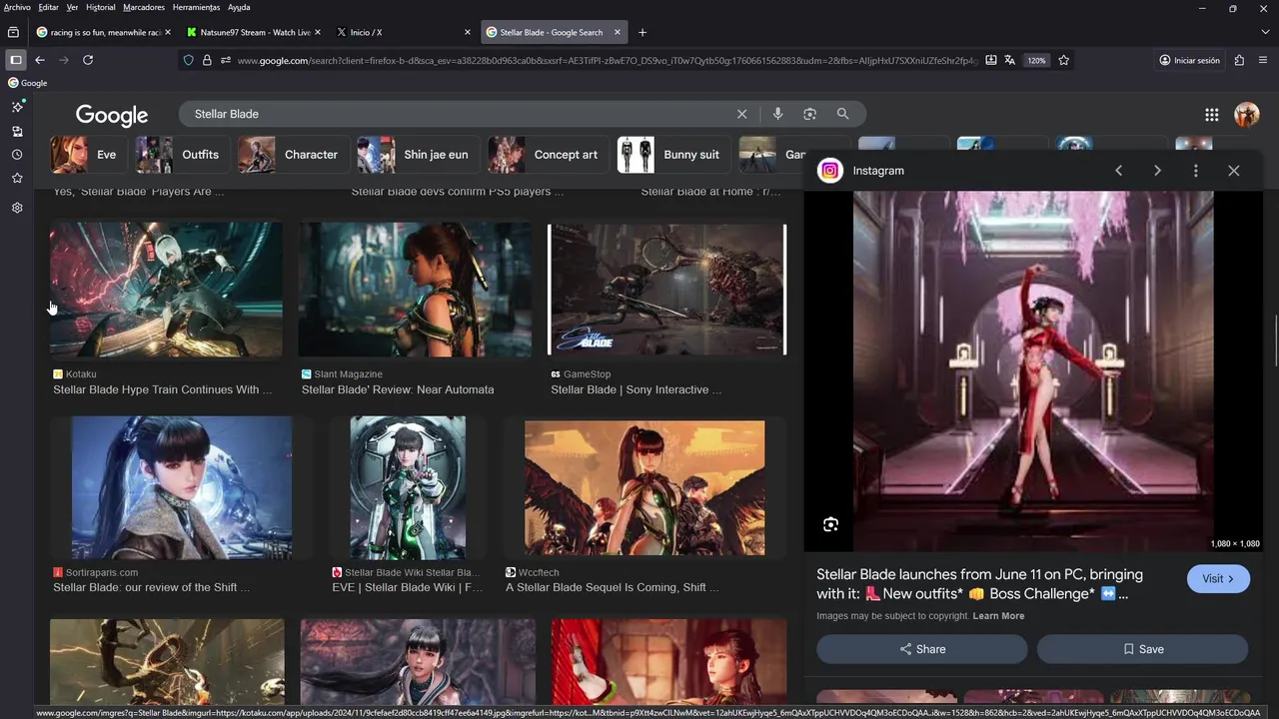Open the extensions puzzle icon
Image resolution: width=1279 pixels, height=719 pixels.
tap(1239, 60)
